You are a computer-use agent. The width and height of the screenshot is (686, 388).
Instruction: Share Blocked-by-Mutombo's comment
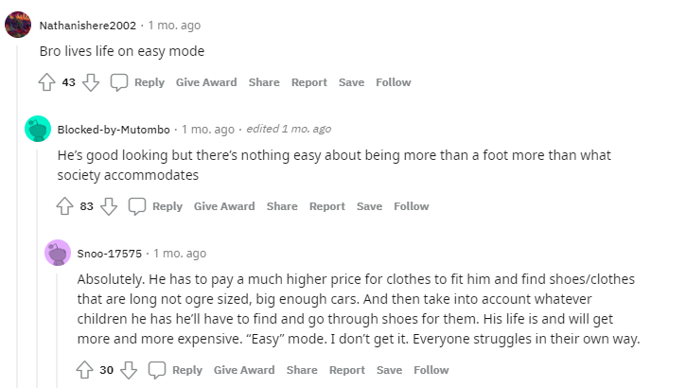tap(282, 206)
